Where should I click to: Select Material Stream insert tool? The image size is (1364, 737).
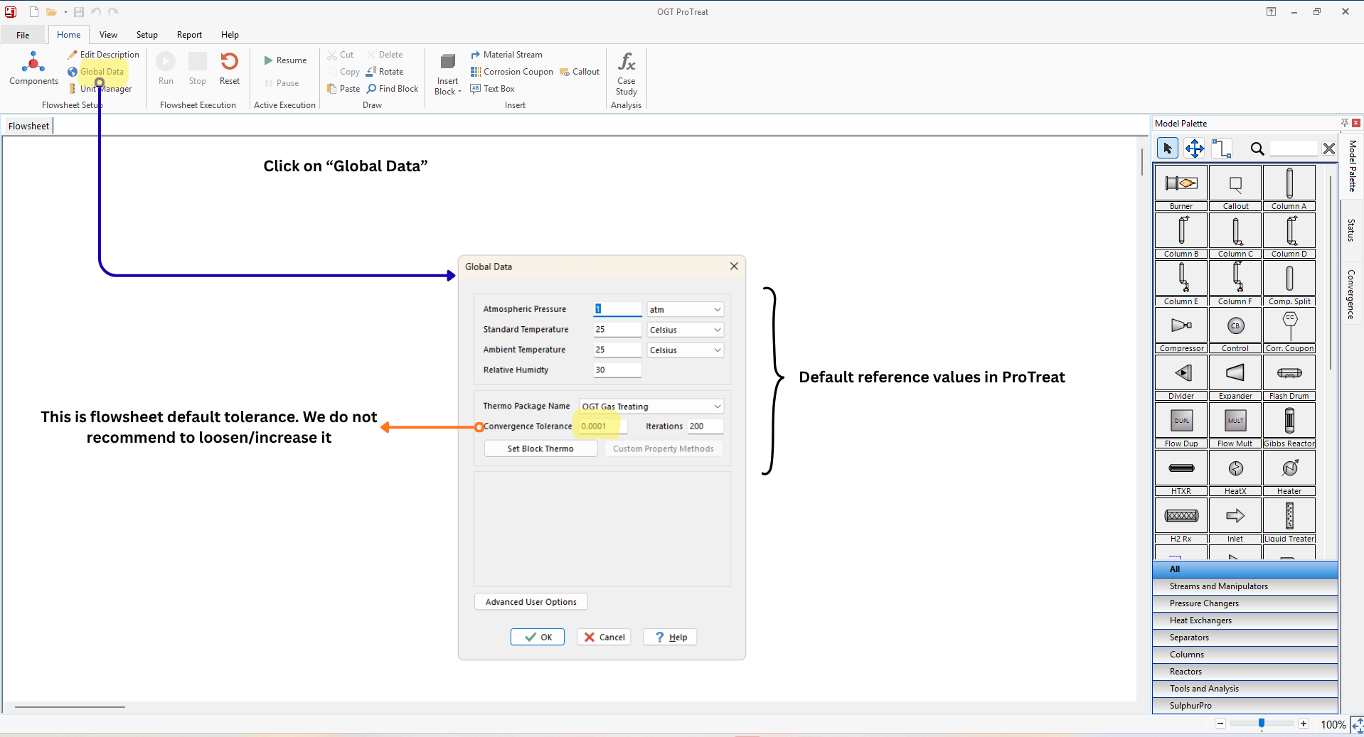tap(506, 55)
